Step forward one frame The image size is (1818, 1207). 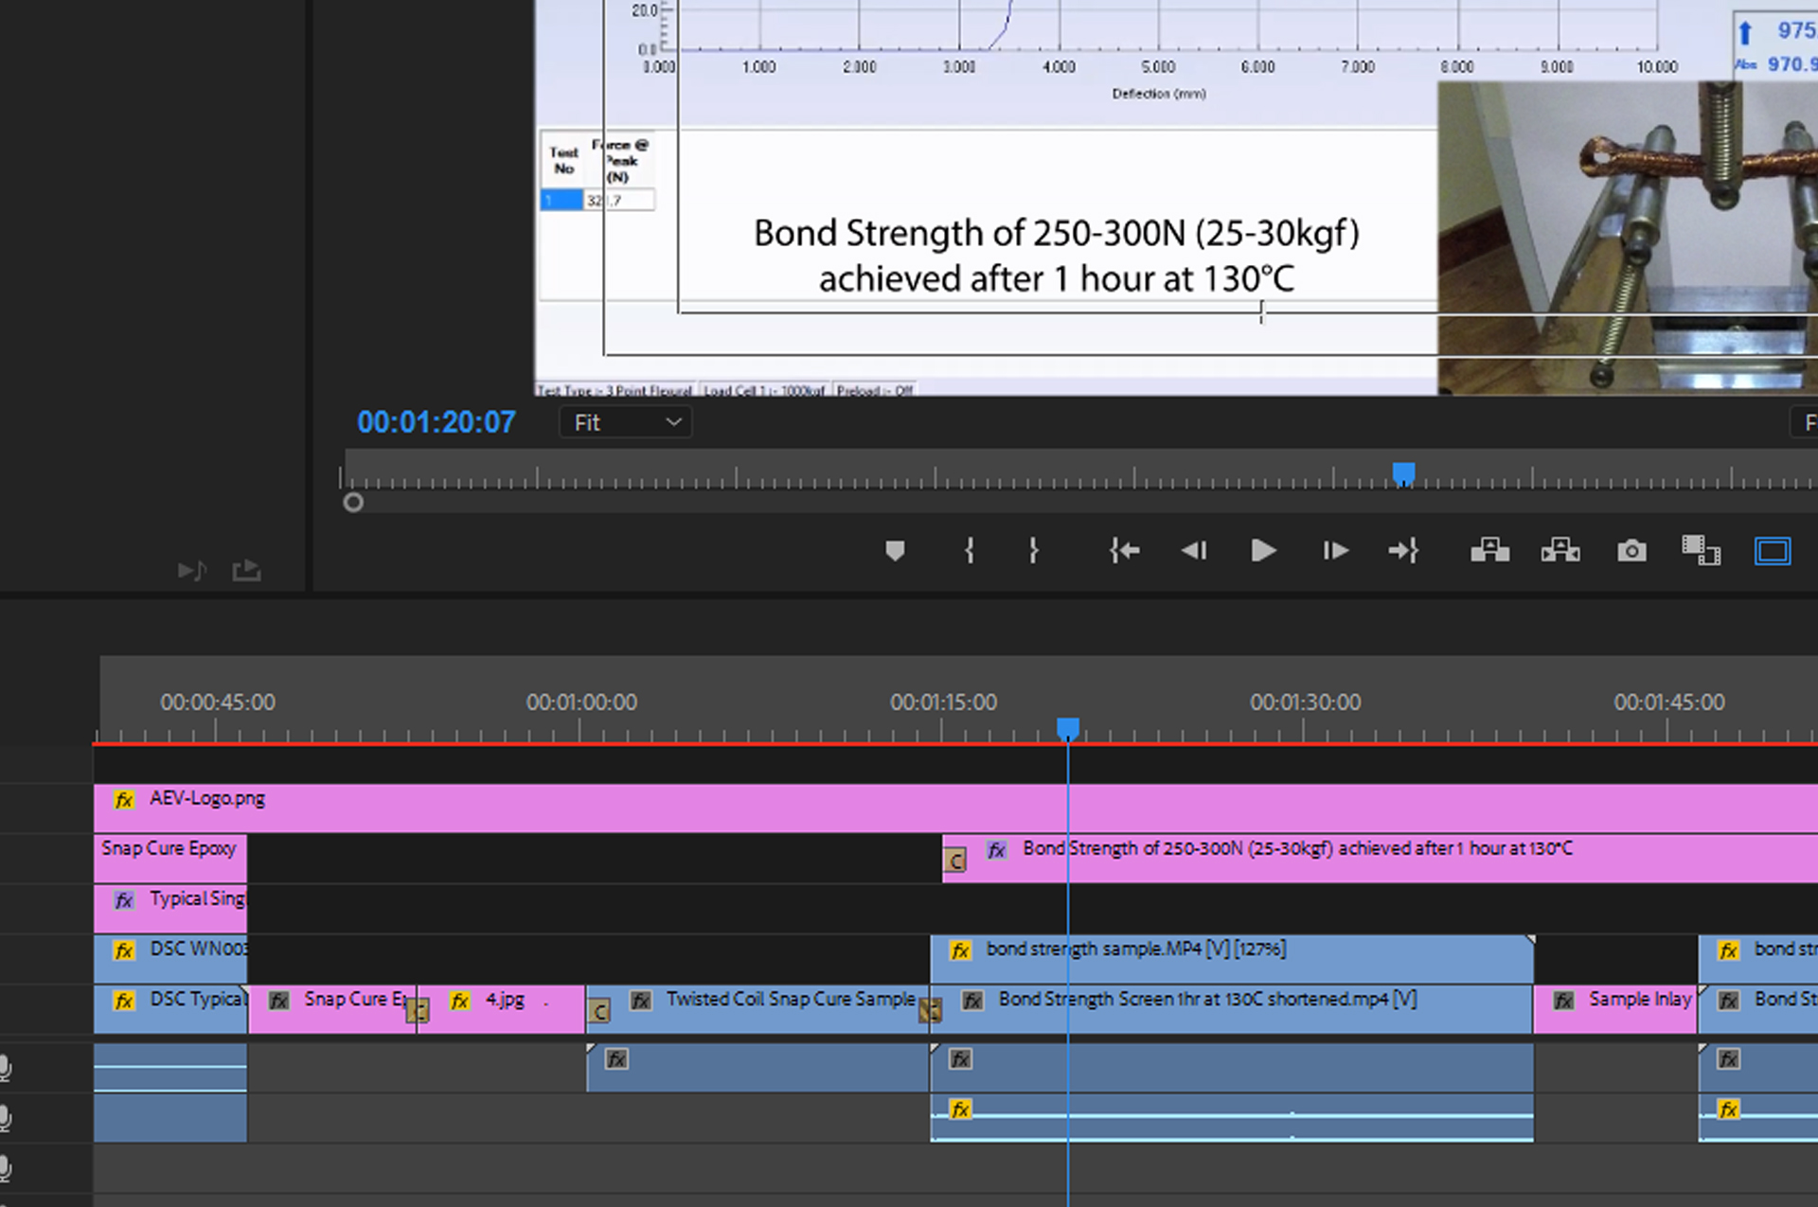(x=1335, y=551)
